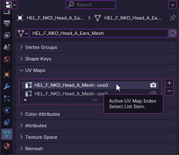This screenshot has height=155, width=179.
Task: Open the Object Constraints tab
Action: pyautogui.click(x=7, y=122)
